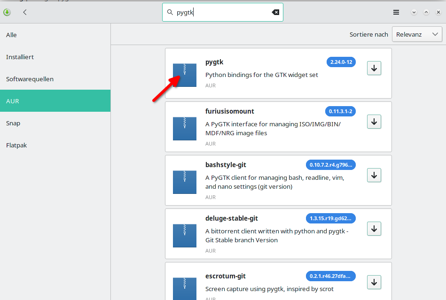The width and height of the screenshot is (446, 300).
Task: Open the hamburger main menu
Action: [x=396, y=12]
